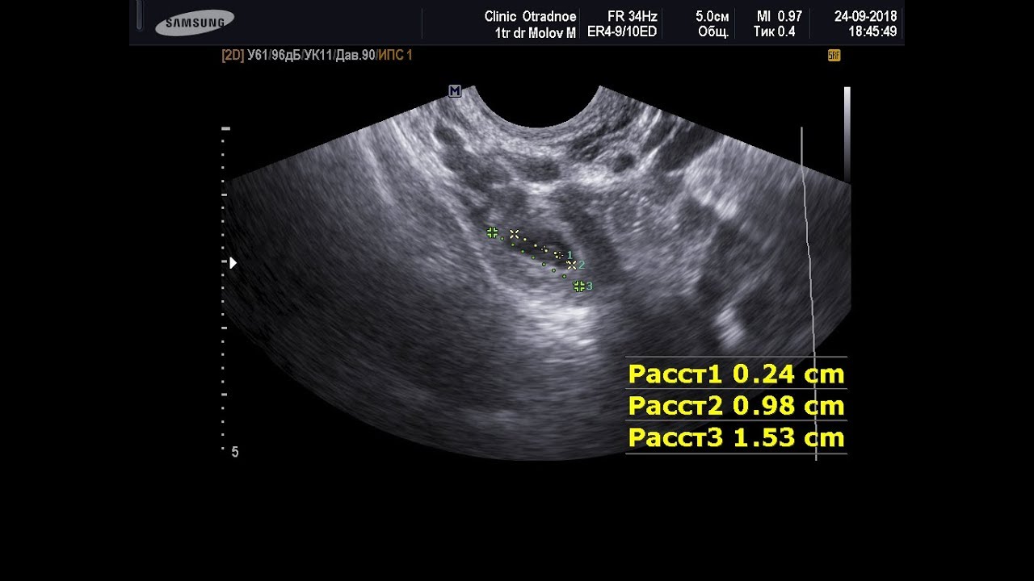Click the white X caliper labeled 2
The height and width of the screenshot is (581, 1034).
point(572,265)
